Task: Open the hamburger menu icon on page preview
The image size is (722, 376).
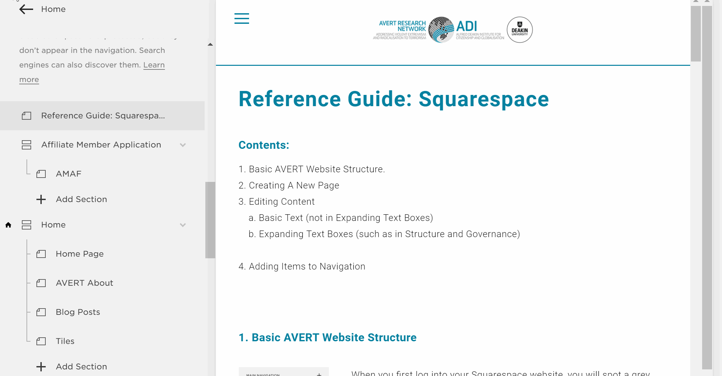Action: click(241, 19)
